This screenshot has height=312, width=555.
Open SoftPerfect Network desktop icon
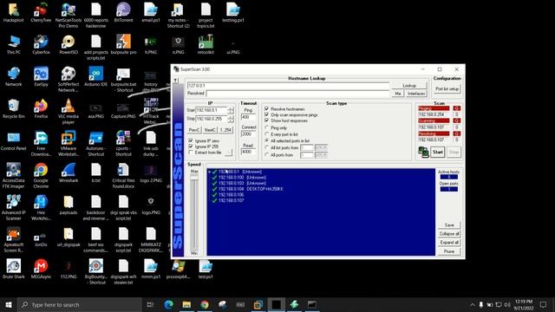[69, 79]
